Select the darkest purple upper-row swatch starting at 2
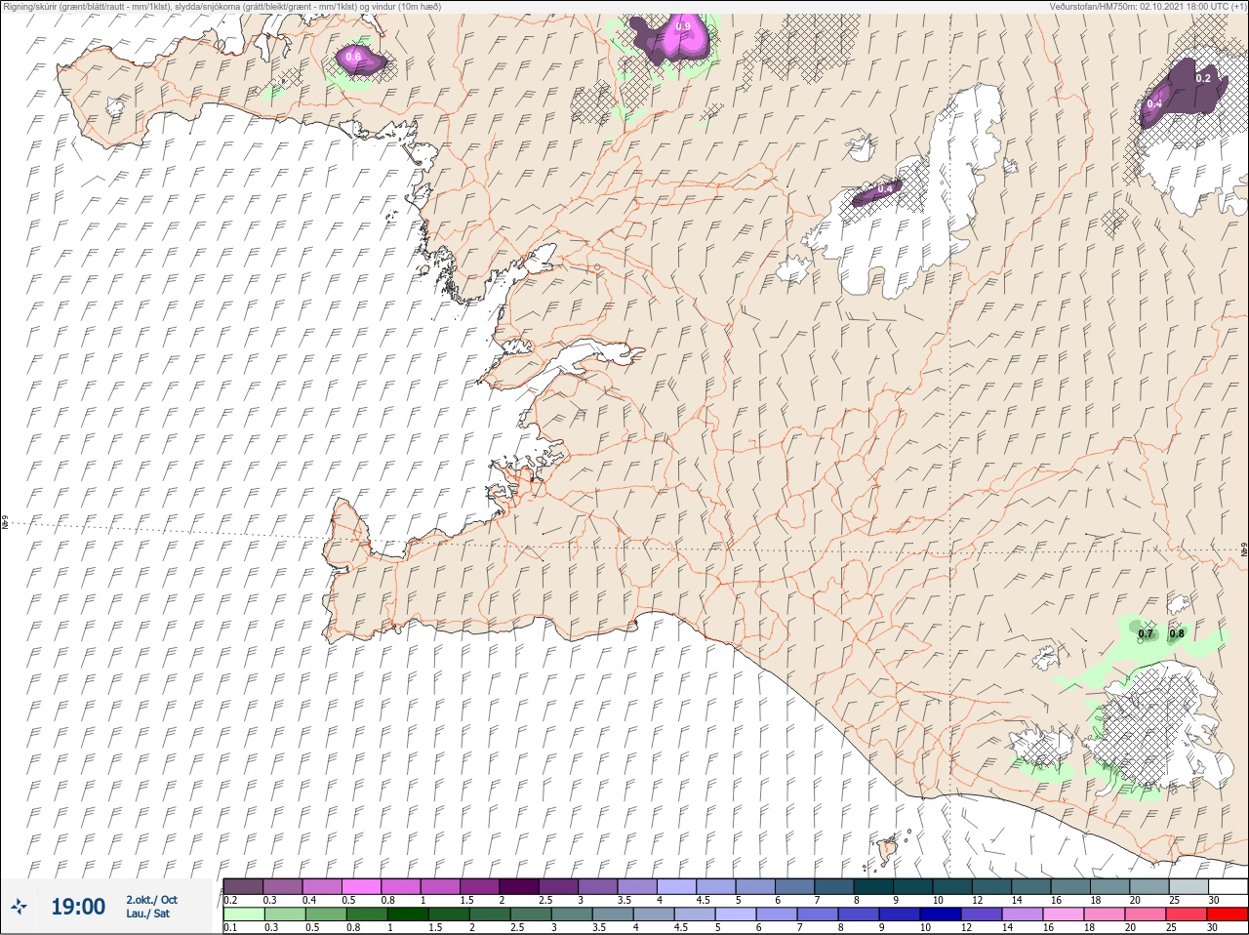The image size is (1249, 935). 520,886
